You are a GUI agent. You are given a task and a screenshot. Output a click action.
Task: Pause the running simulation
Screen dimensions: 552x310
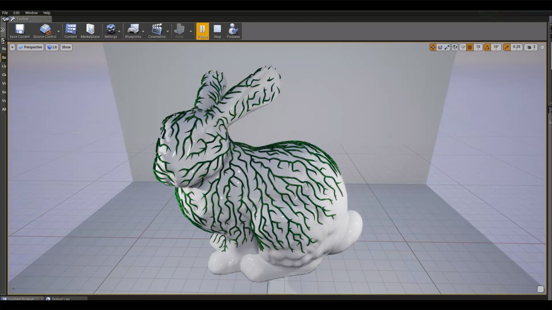click(202, 29)
